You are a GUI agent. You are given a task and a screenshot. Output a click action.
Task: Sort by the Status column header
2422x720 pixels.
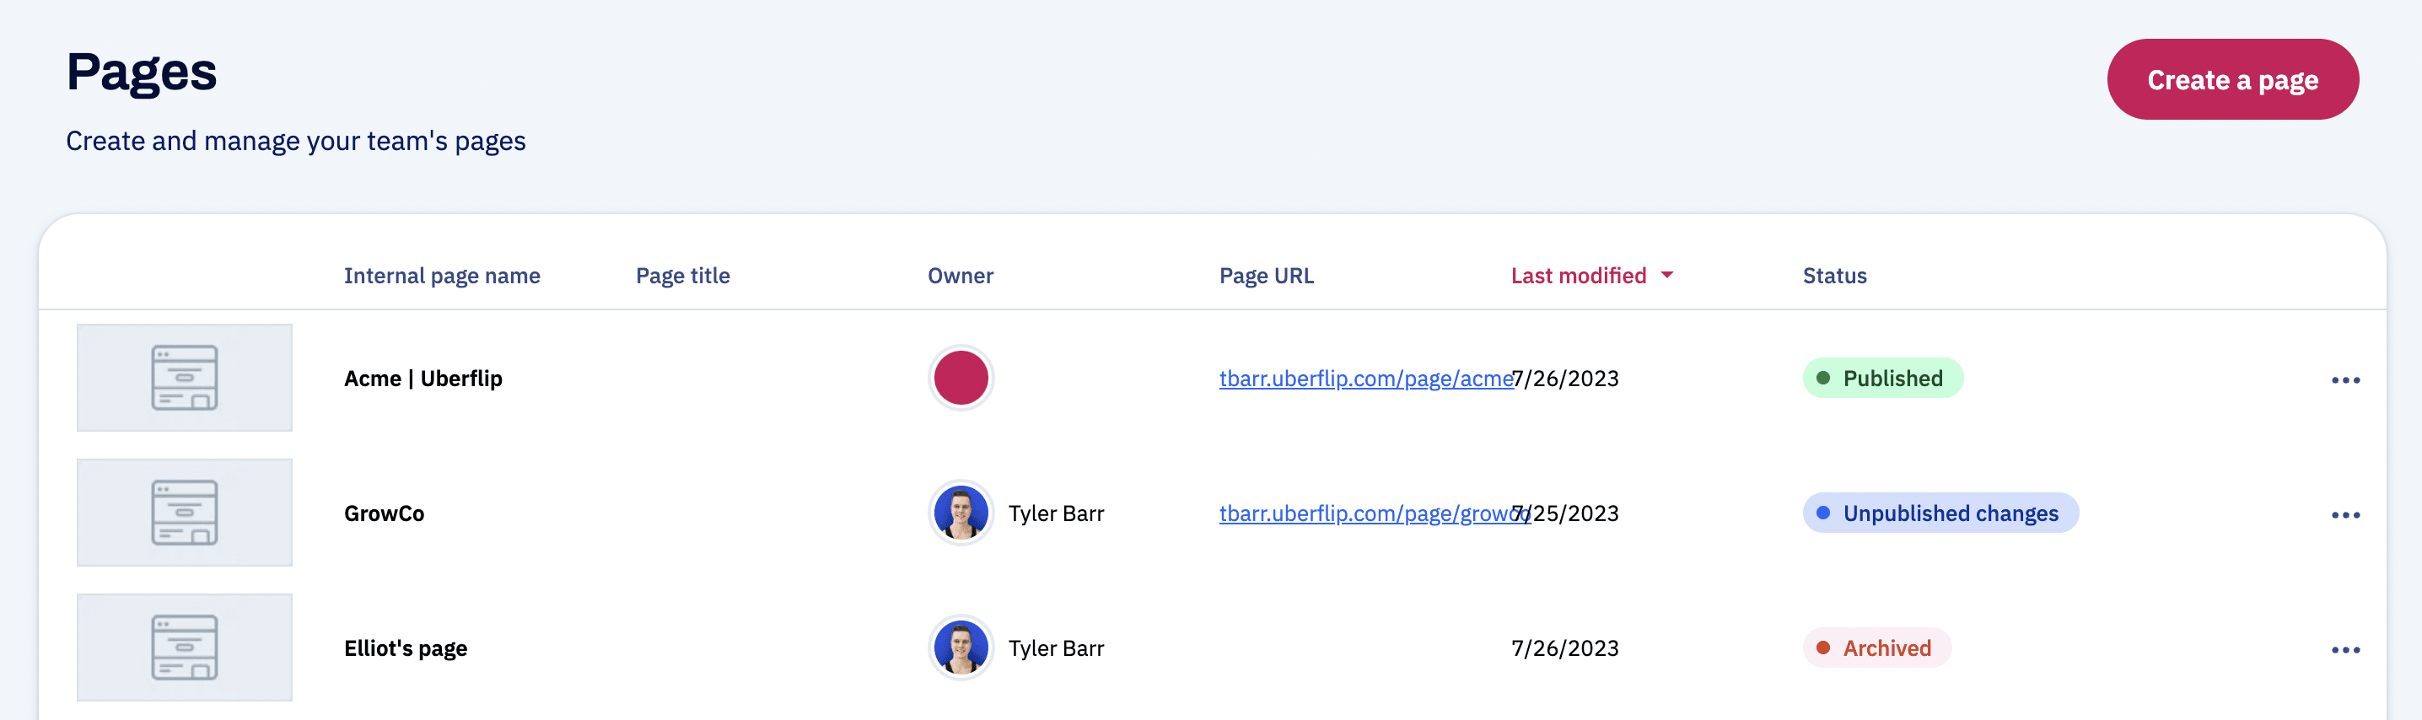coord(1834,276)
